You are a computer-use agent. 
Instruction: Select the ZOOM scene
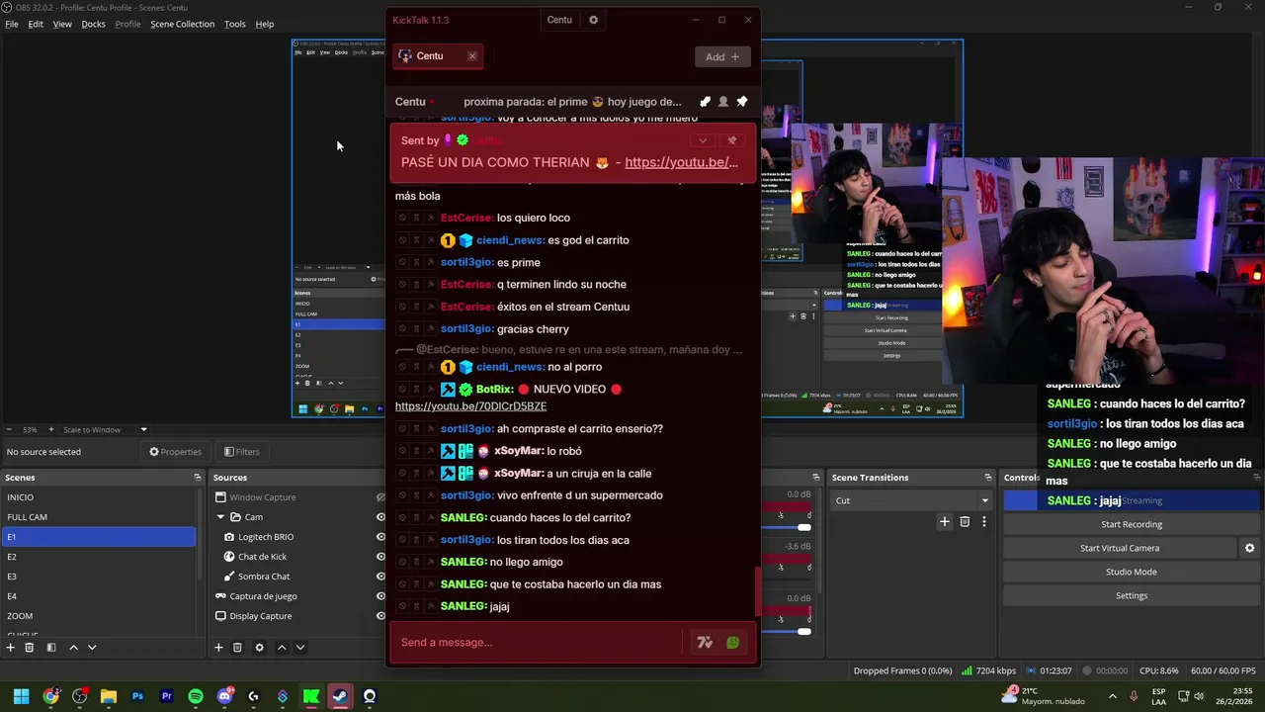pos(99,616)
